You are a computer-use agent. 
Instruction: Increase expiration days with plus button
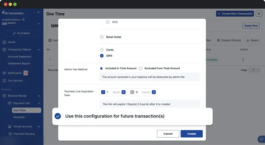coord(124,92)
